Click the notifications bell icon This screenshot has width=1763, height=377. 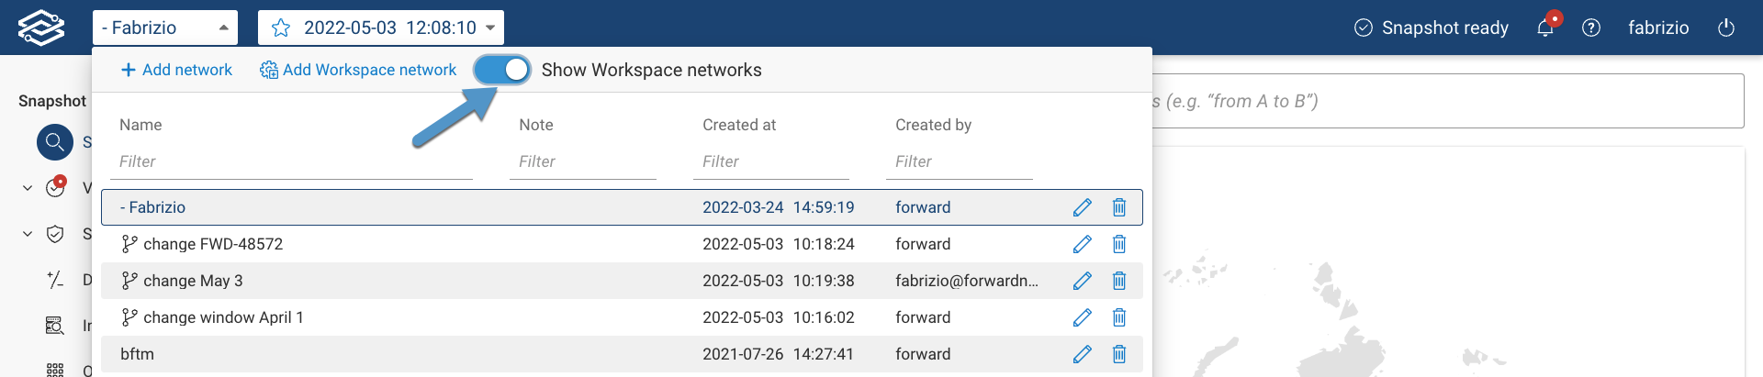click(x=1545, y=28)
